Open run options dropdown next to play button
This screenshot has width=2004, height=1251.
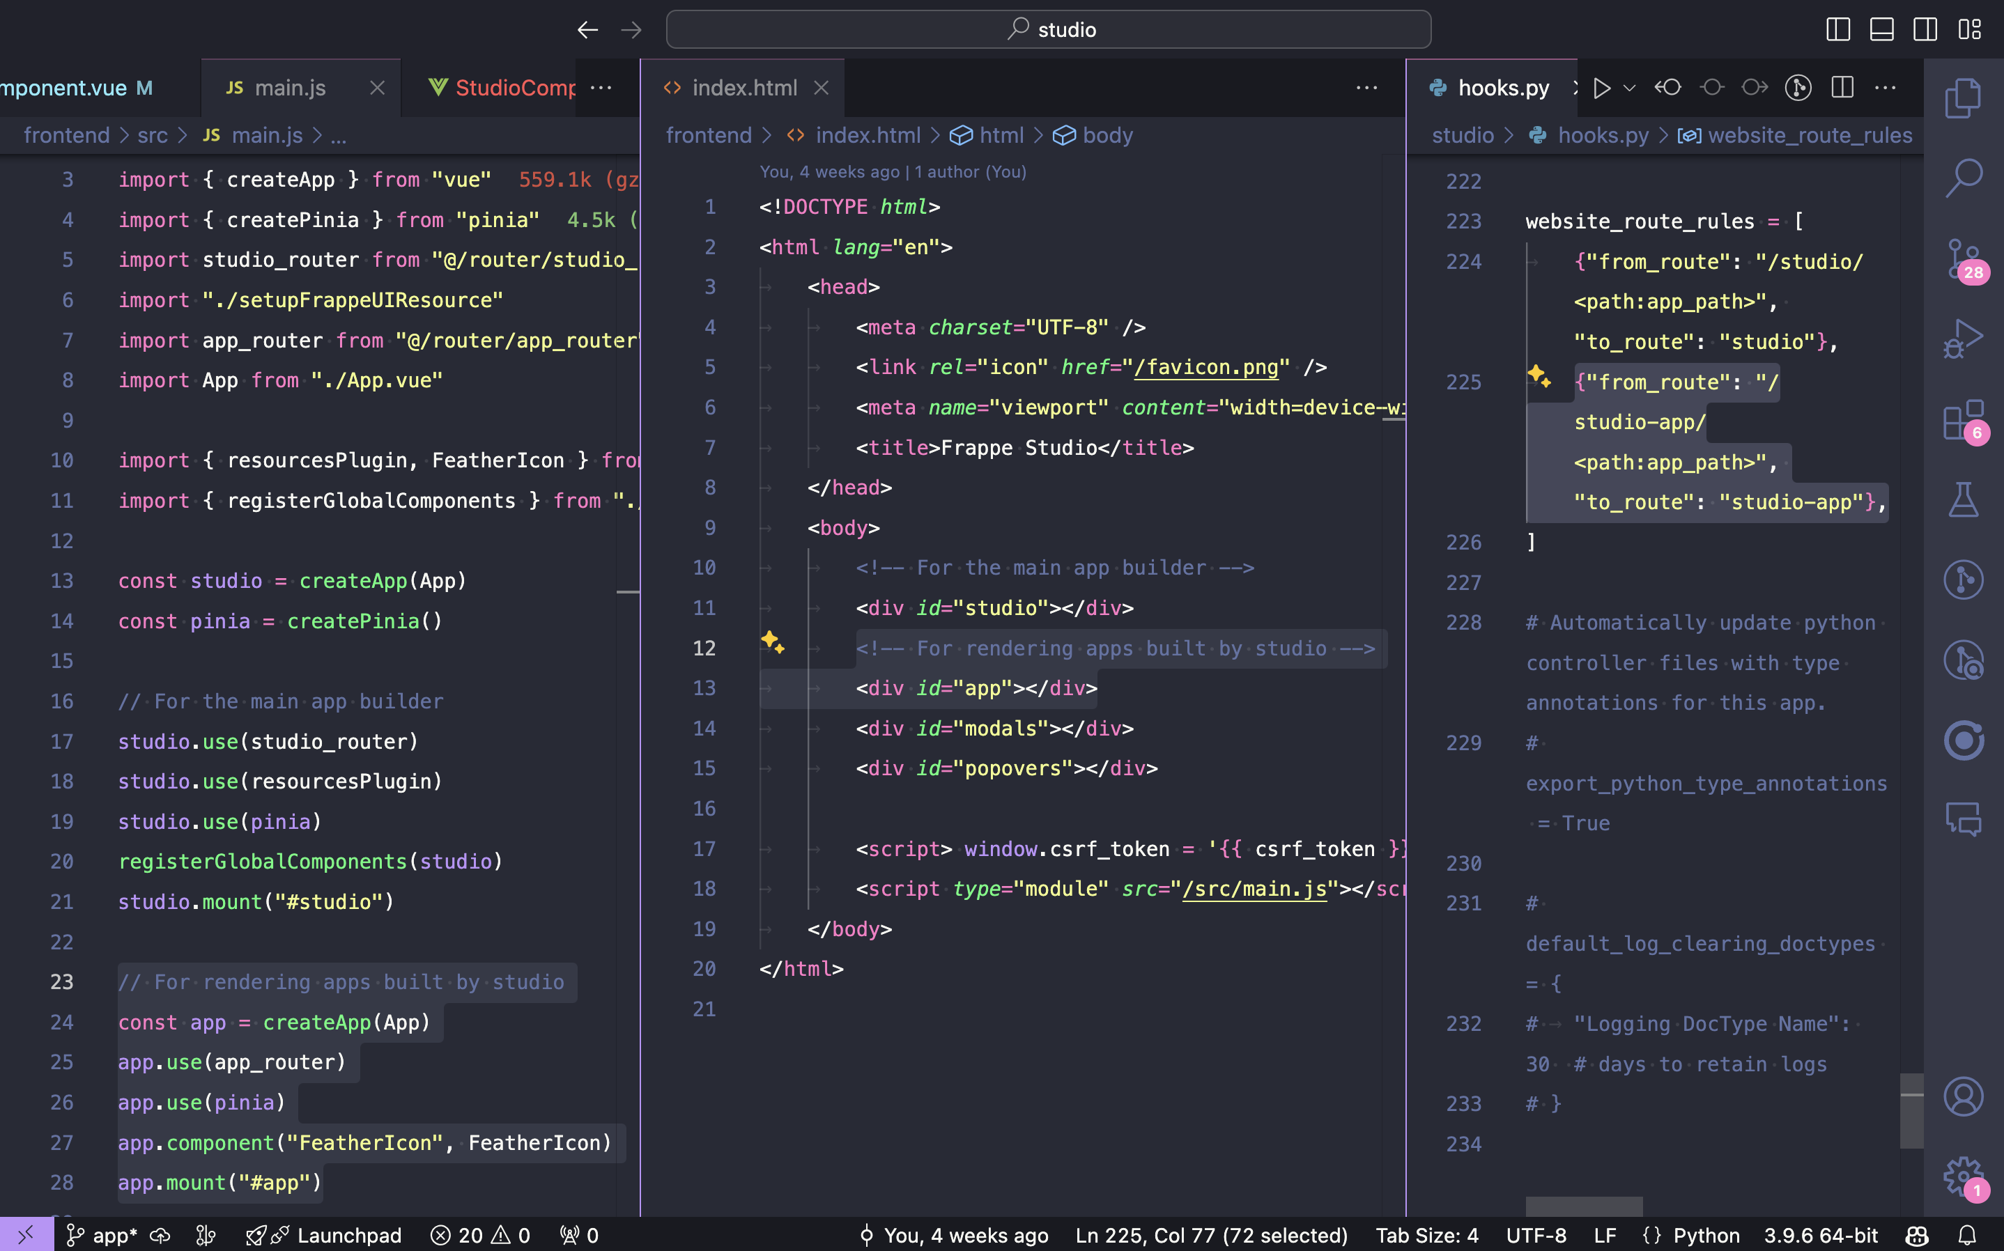click(1629, 88)
